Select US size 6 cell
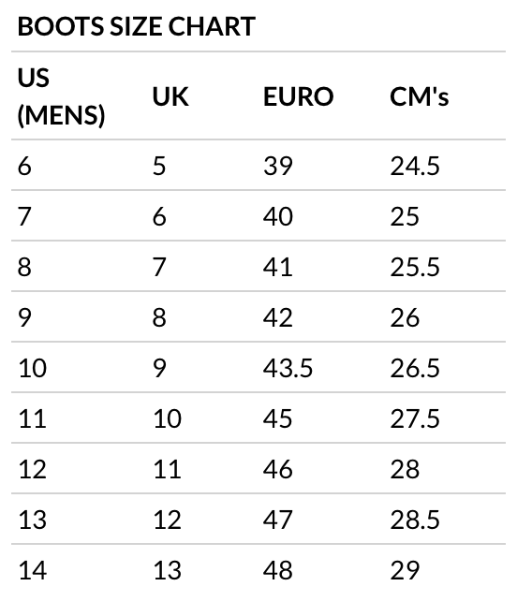 (24, 166)
